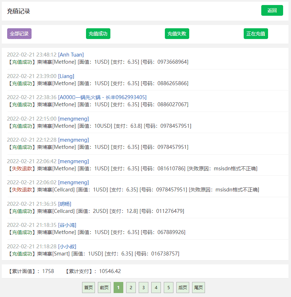This screenshot has width=291, height=297.
Task: Jump to page 3
Action: [143, 288]
